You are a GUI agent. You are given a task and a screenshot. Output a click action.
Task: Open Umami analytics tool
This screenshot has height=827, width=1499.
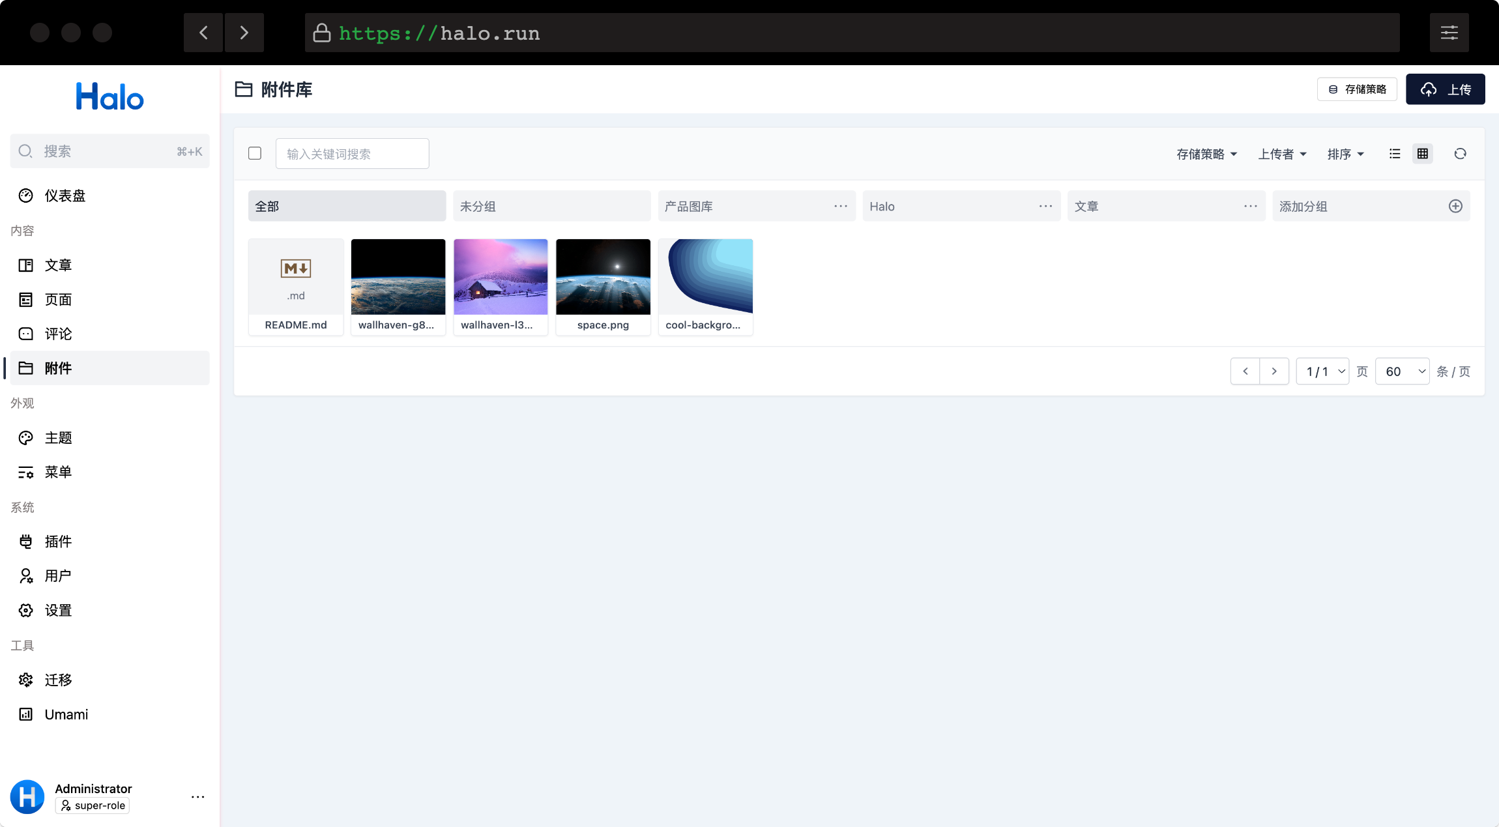(x=64, y=714)
